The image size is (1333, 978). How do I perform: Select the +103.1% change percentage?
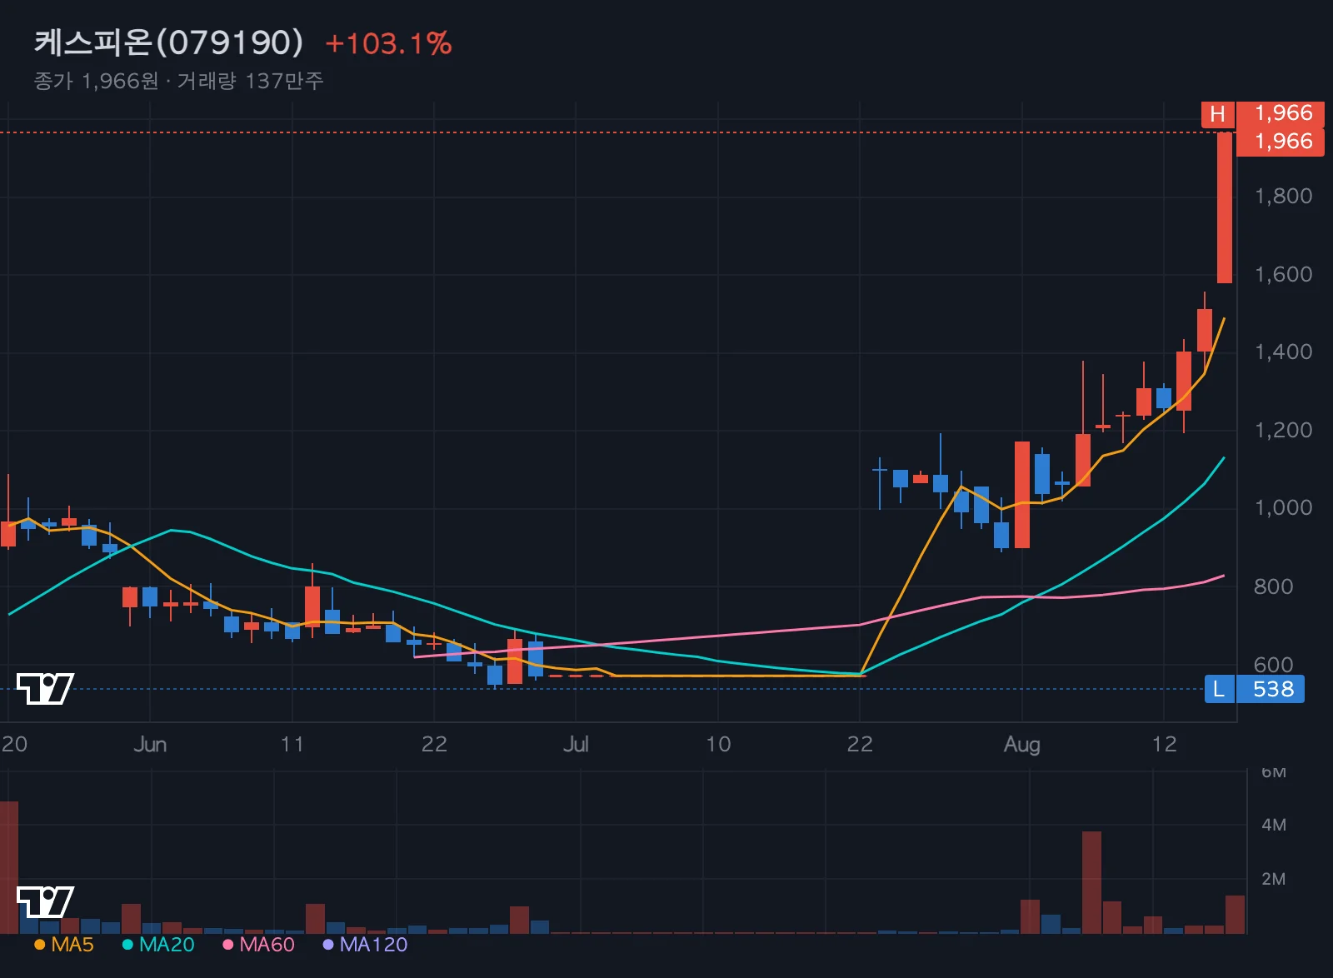(x=388, y=43)
